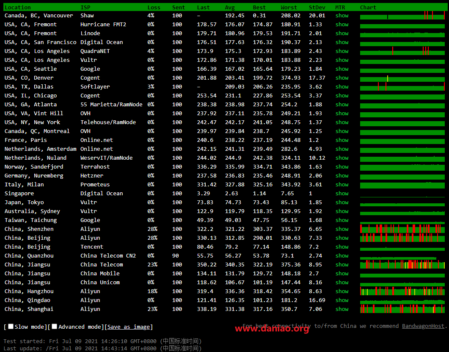The image size is (449, 352).
Task: Click the latency chart for Hangzhou Aliyun
Action: pyautogui.click(x=402, y=291)
